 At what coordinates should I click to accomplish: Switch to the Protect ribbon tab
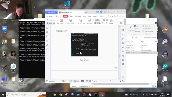pos(95,16)
